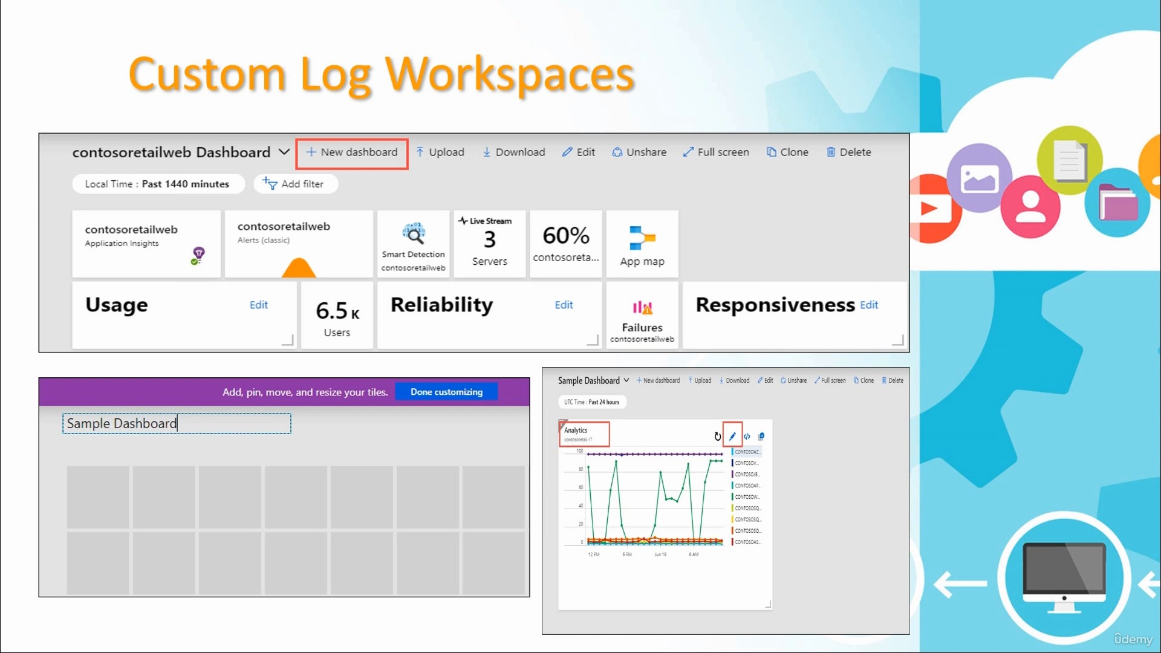1161x653 pixels.
Task: Open the Failures tile icon
Action: (642, 307)
